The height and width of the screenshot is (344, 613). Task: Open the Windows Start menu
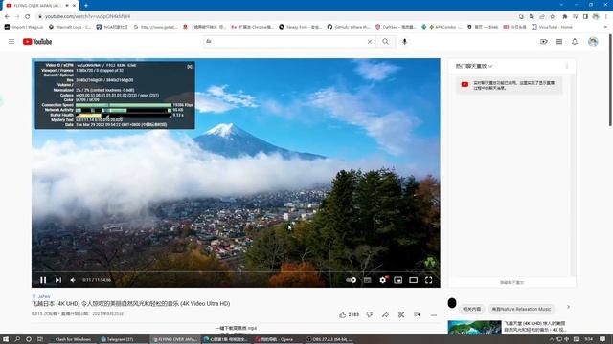(6, 339)
